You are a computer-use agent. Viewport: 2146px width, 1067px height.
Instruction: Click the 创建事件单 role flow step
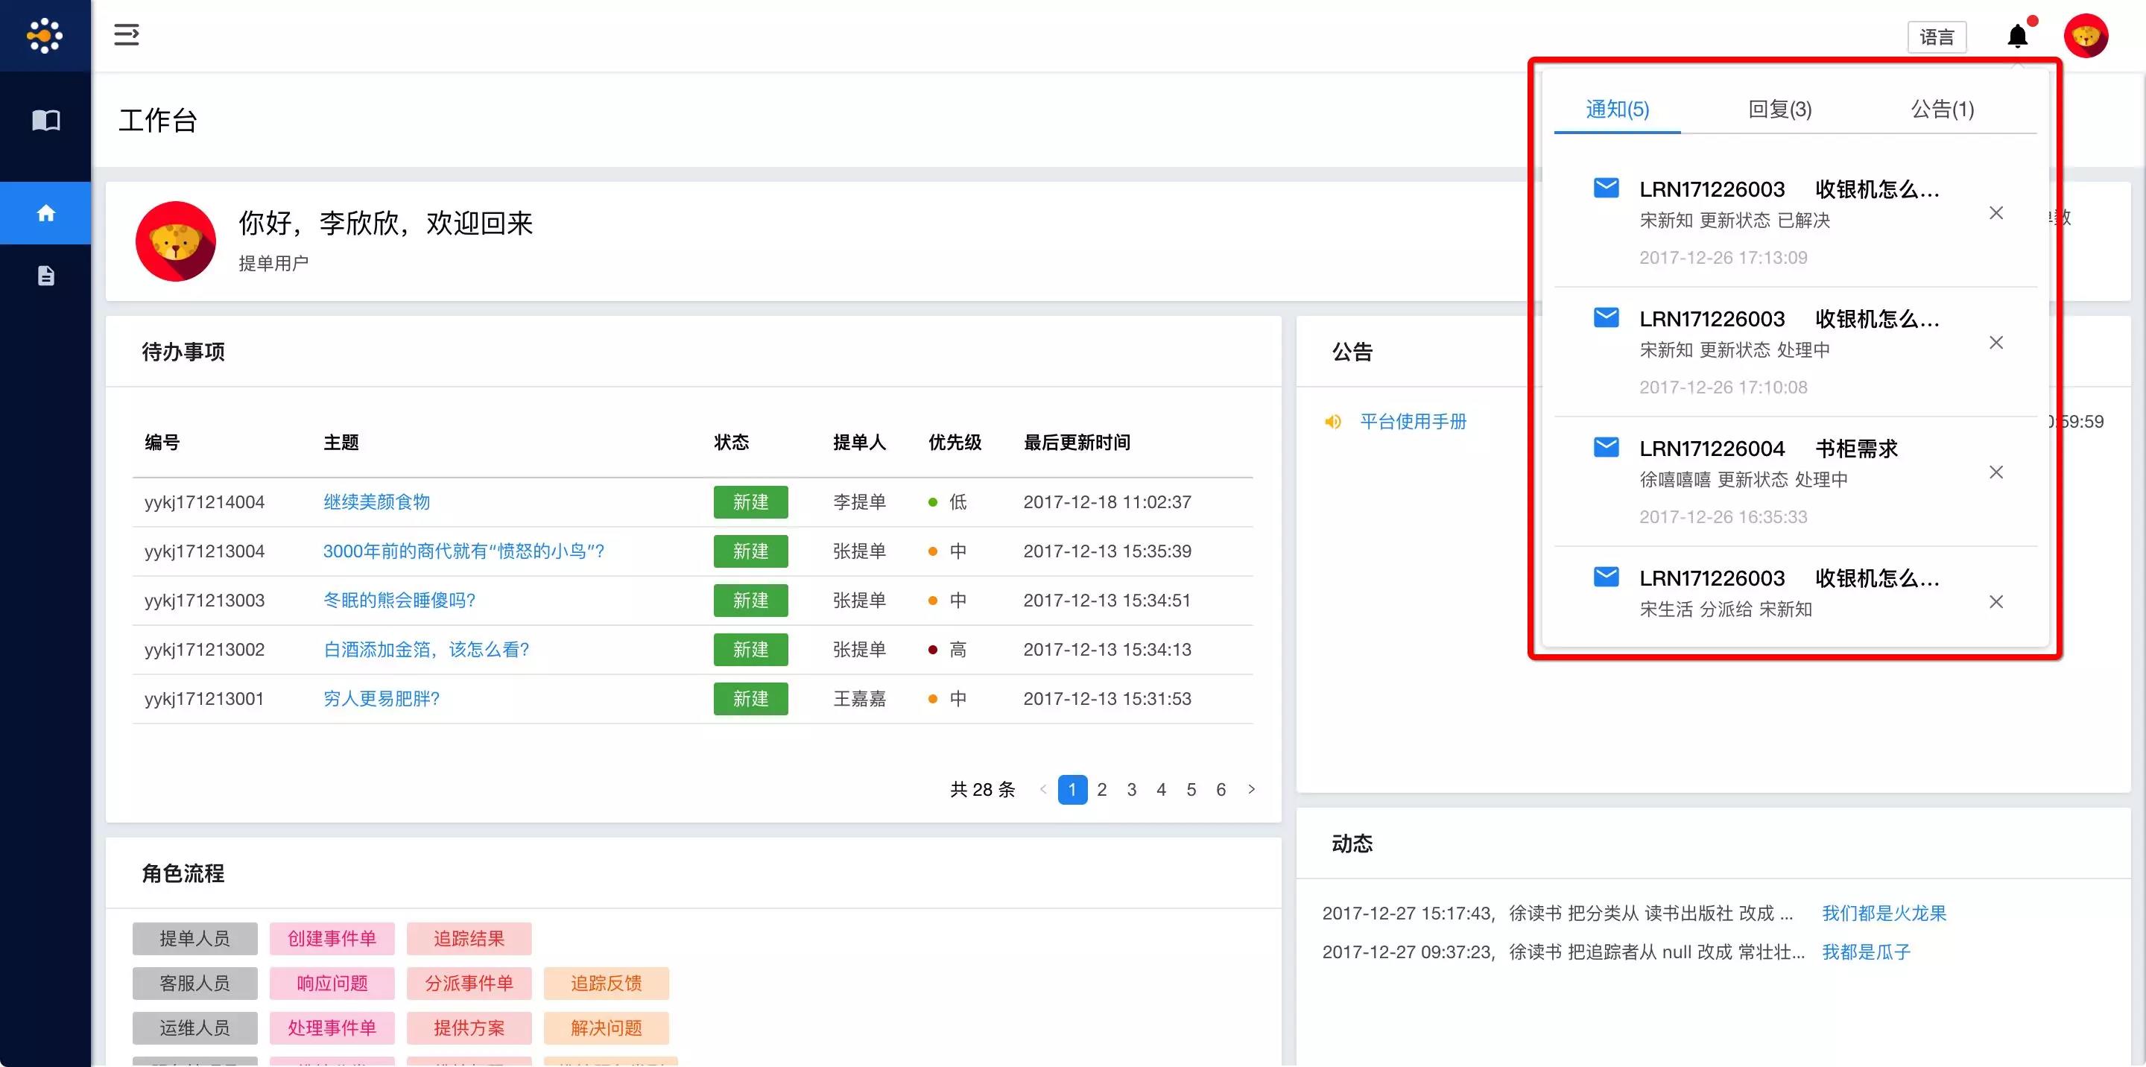point(332,939)
